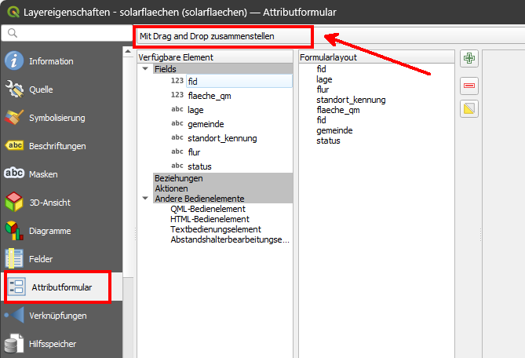Select the HTML-Bedienelement entry
525x358 pixels.
coord(208,219)
